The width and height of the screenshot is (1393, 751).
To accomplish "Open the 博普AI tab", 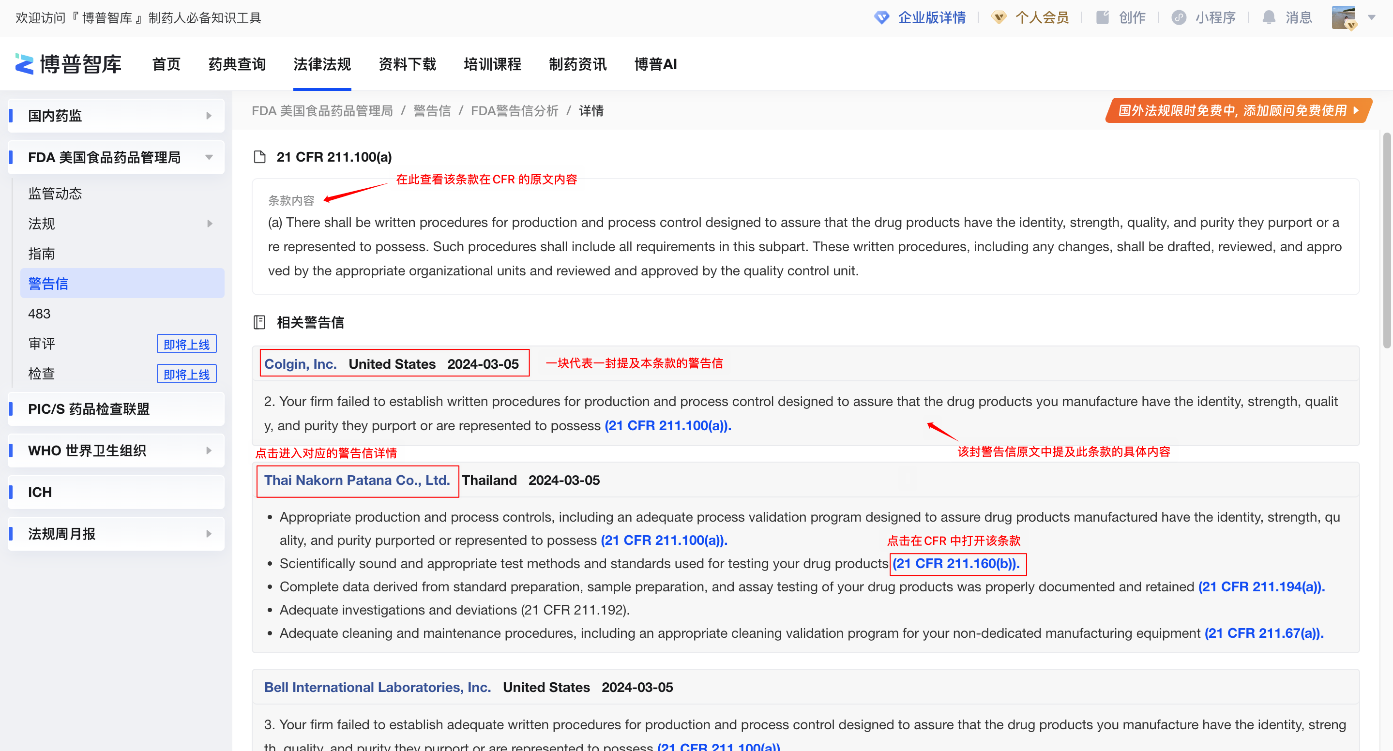I will [x=655, y=64].
